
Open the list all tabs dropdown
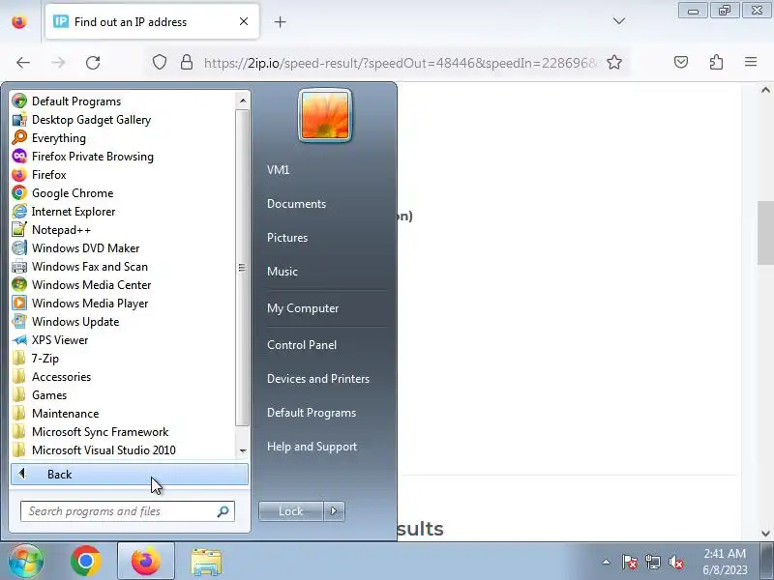[x=619, y=21]
